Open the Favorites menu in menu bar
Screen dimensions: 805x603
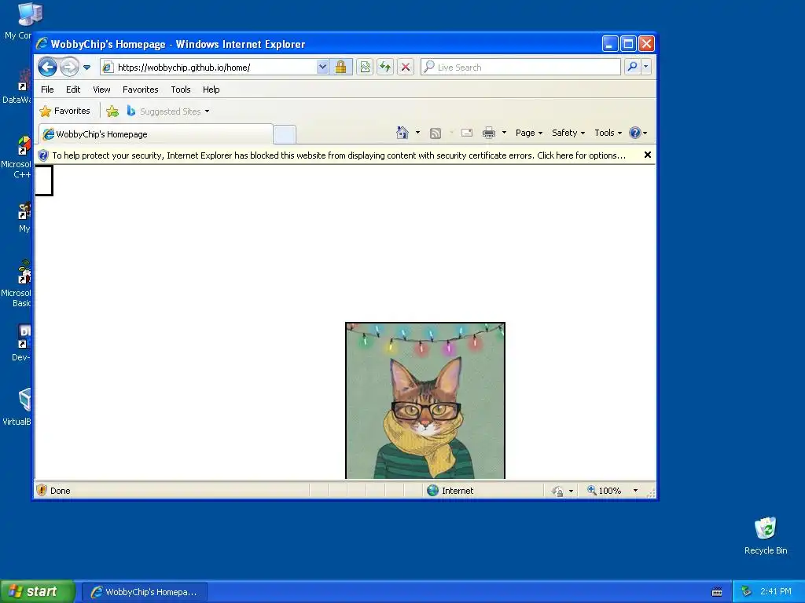coord(140,90)
